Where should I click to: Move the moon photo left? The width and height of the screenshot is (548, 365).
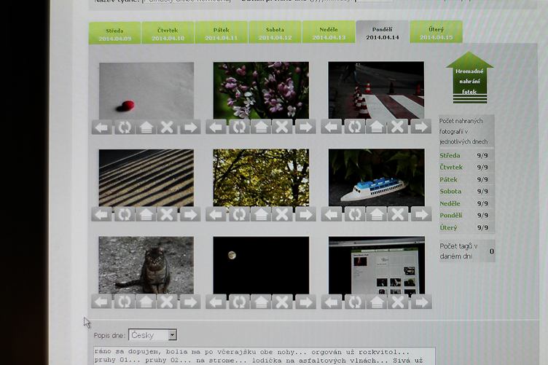coord(216,302)
